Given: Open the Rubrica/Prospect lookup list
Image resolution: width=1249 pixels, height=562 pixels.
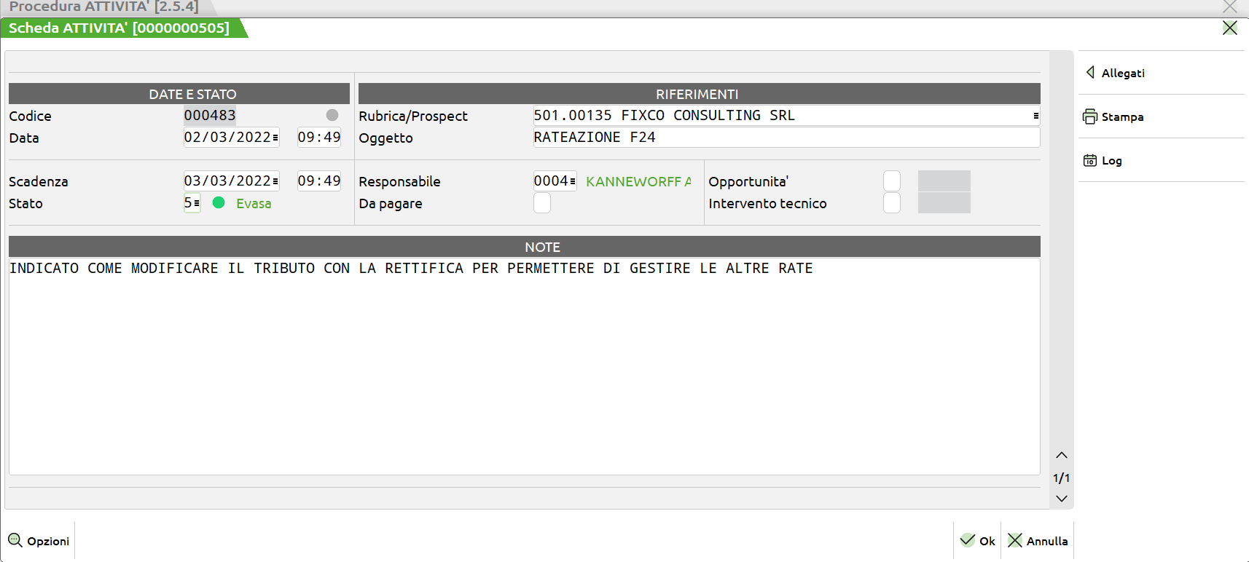Looking at the screenshot, I should (1035, 116).
